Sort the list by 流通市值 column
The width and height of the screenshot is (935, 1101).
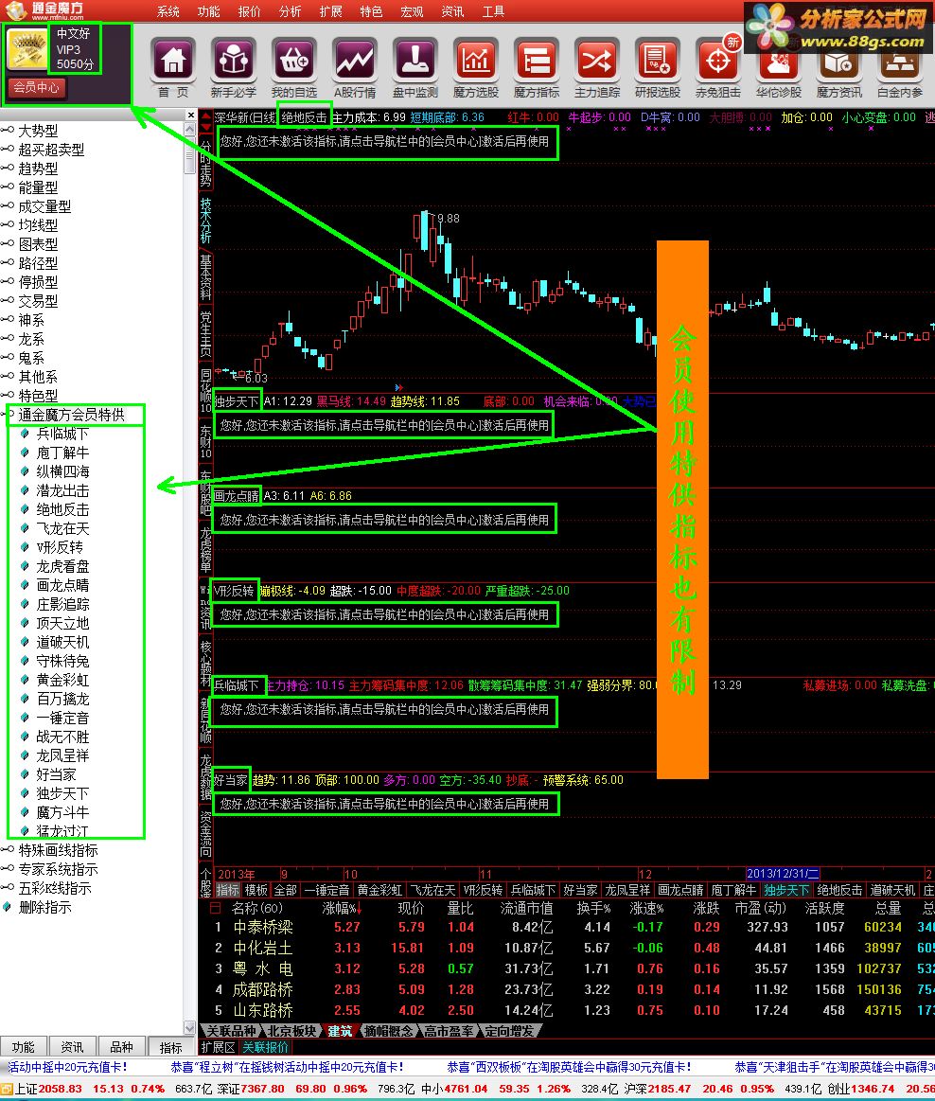pos(526,908)
